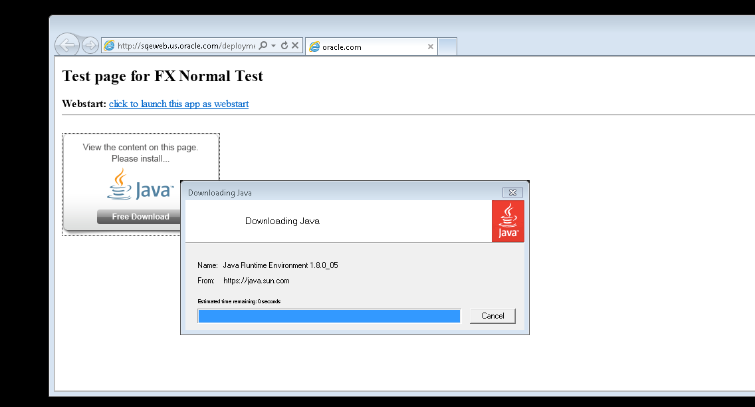Click inside the URL address field
755x407 pixels.
(185, 46)
